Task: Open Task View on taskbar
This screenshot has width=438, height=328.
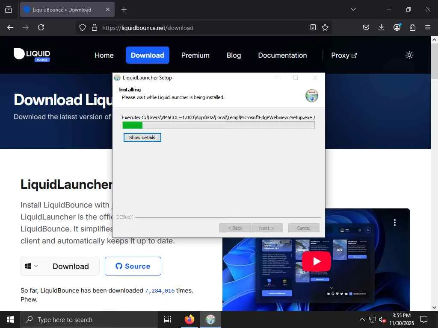Action: click(168, 319)
